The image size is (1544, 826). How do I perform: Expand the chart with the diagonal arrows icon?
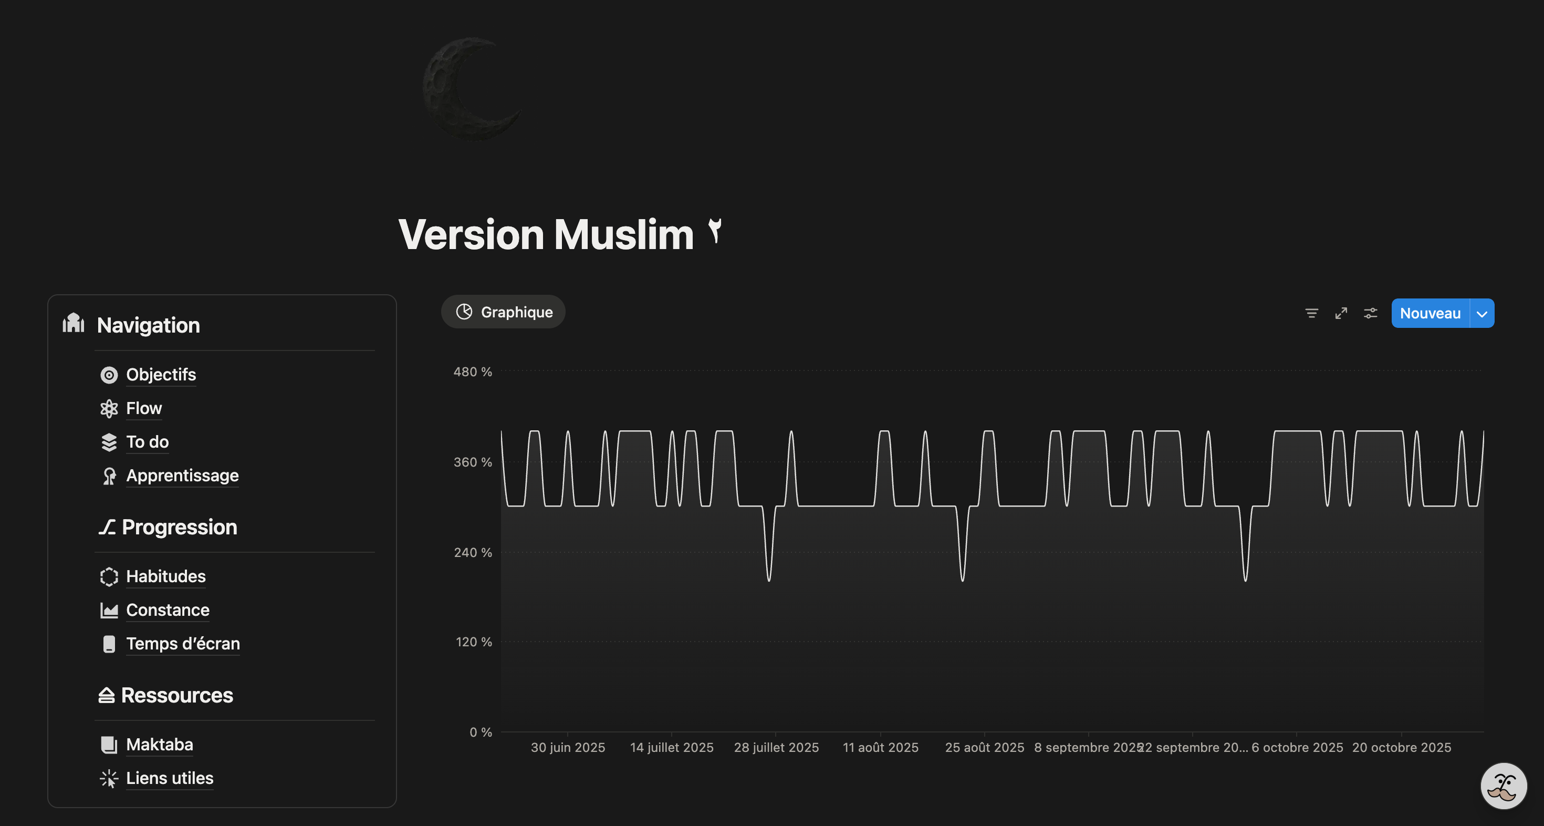pos(1341,313)
